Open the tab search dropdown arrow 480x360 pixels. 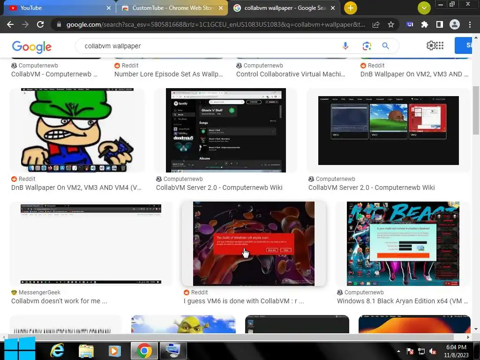pos(424,8)
